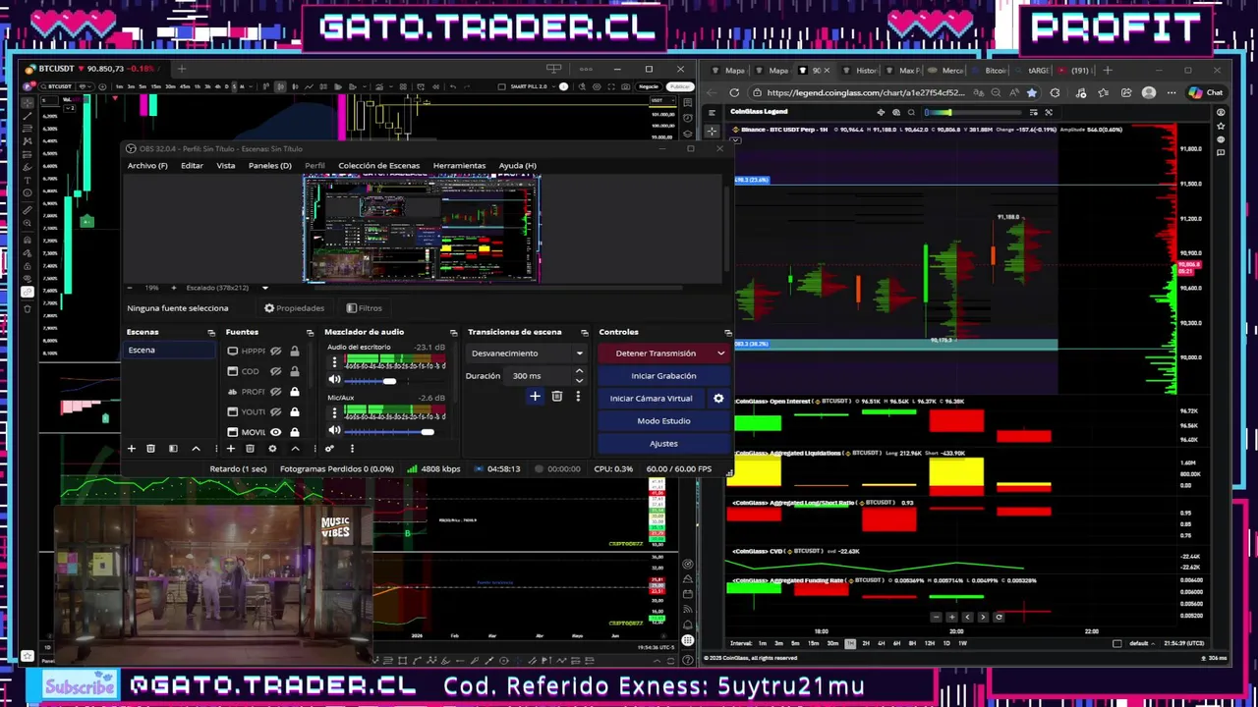
Task: Increase transition Duración with up arrow
Action: coord(579,371)
